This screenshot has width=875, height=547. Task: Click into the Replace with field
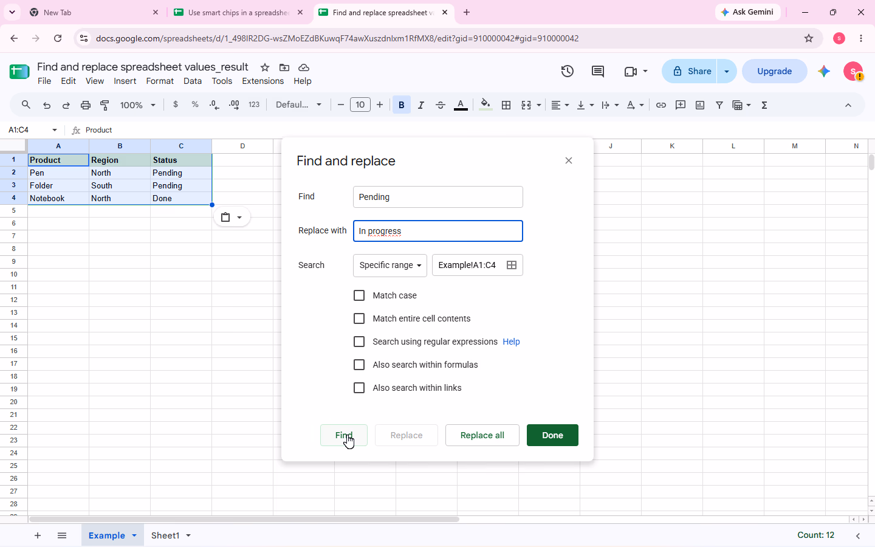click(438, 231)
